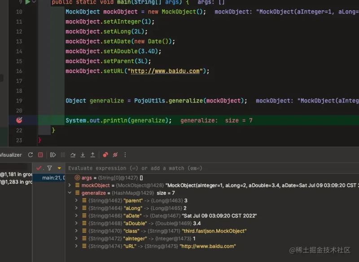
Task: Expand the mockObject variable node
Action: point(70,185)
